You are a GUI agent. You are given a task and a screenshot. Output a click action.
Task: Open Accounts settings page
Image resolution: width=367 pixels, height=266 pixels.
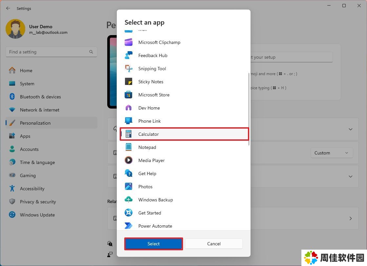click(x=51, y=149)
